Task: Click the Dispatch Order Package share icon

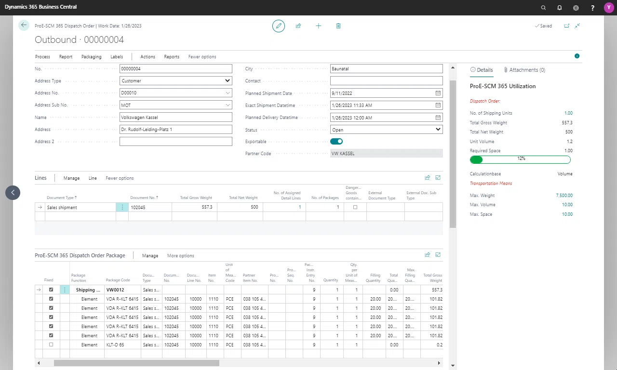Action: coord(428,255)
